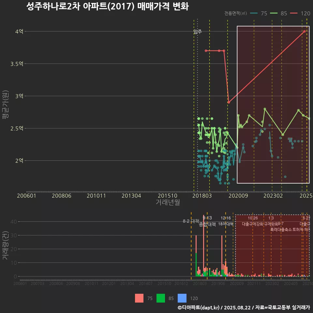Click the '202009' price chart x-axis label

tap(238, 196)
